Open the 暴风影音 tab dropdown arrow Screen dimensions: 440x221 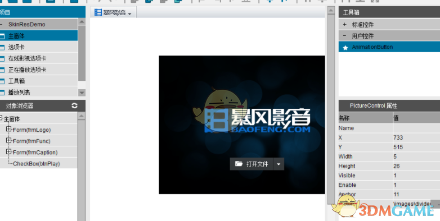click(x=129, y=13)
